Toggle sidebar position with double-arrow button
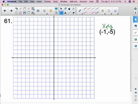 pos(136,78)
